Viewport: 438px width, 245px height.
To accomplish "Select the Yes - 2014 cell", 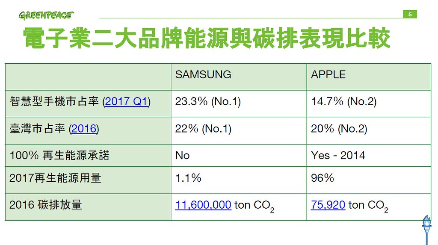I will click(369, 156).
